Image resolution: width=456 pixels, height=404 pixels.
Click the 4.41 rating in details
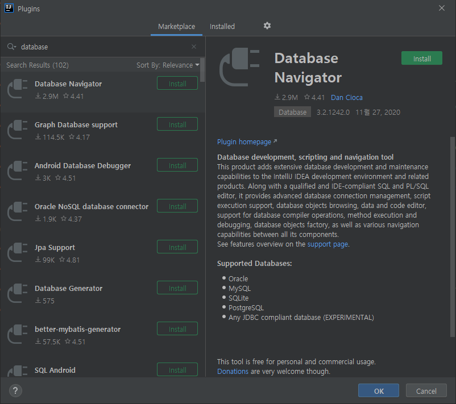(314, 97)
